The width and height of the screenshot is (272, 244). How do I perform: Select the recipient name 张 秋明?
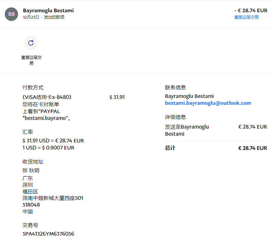tap(31, 171)
